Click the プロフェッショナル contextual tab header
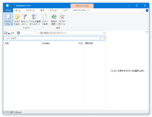The image size is (152, 117). [x=82, y=6]
